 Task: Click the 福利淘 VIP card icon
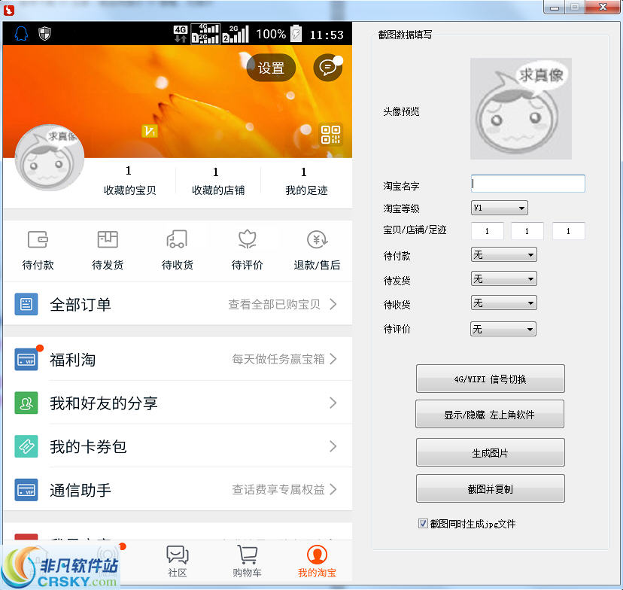[x=26, y=360]
